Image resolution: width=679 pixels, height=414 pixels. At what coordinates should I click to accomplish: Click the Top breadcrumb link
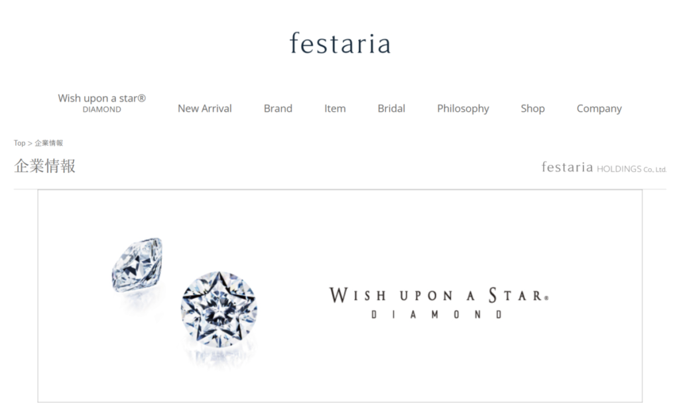pyautogui.click(x=19, y=143)
